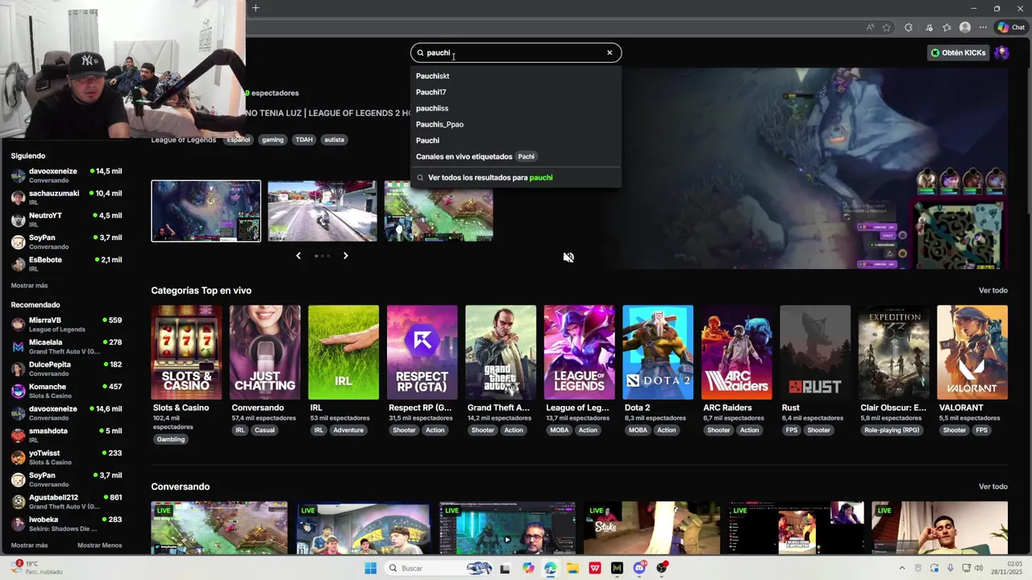1032x580 pixels.
Task: Unmute the featured stream with speaker icon
Action: coord(568,257)
